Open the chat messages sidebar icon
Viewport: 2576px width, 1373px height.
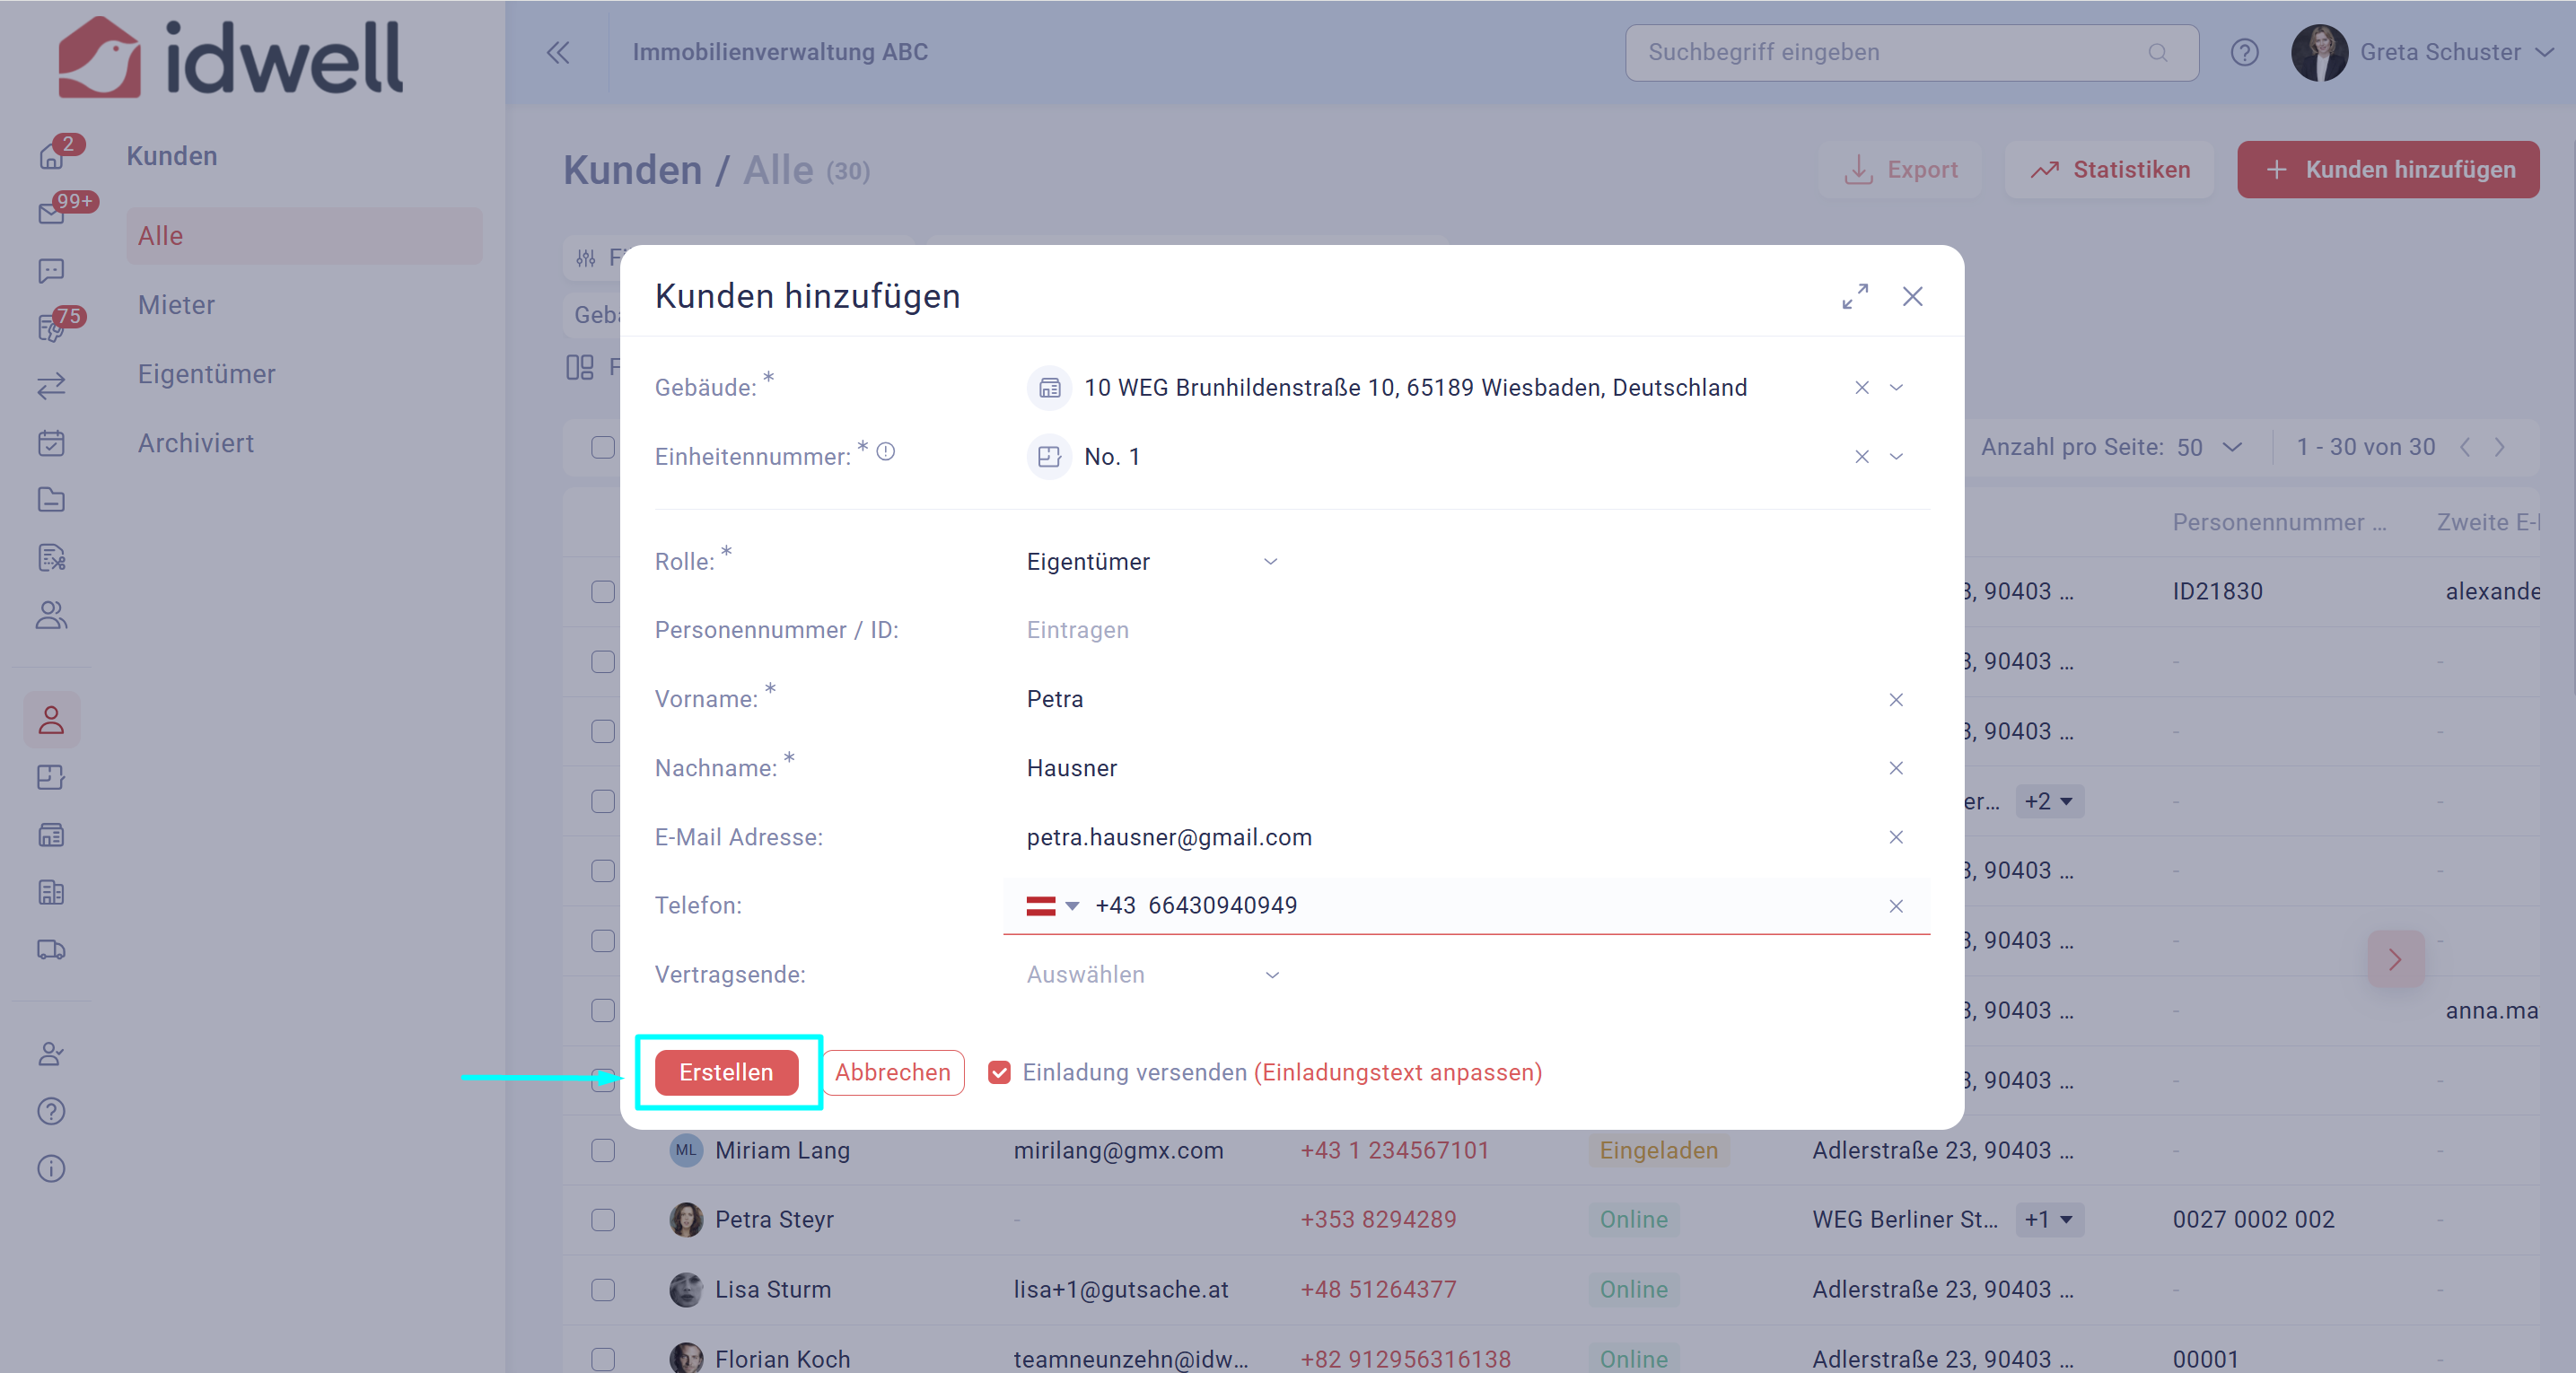point(52,270)
